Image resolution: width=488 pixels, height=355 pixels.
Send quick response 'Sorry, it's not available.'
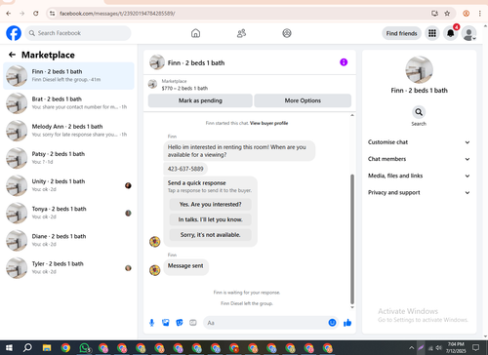pos(210,235)
